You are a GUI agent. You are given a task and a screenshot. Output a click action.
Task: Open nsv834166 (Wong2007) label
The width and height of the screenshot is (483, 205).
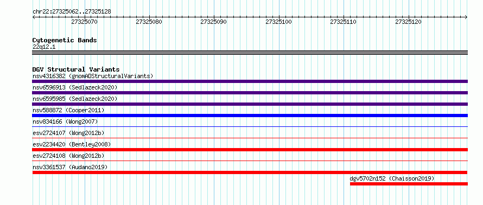pos(65,121)
